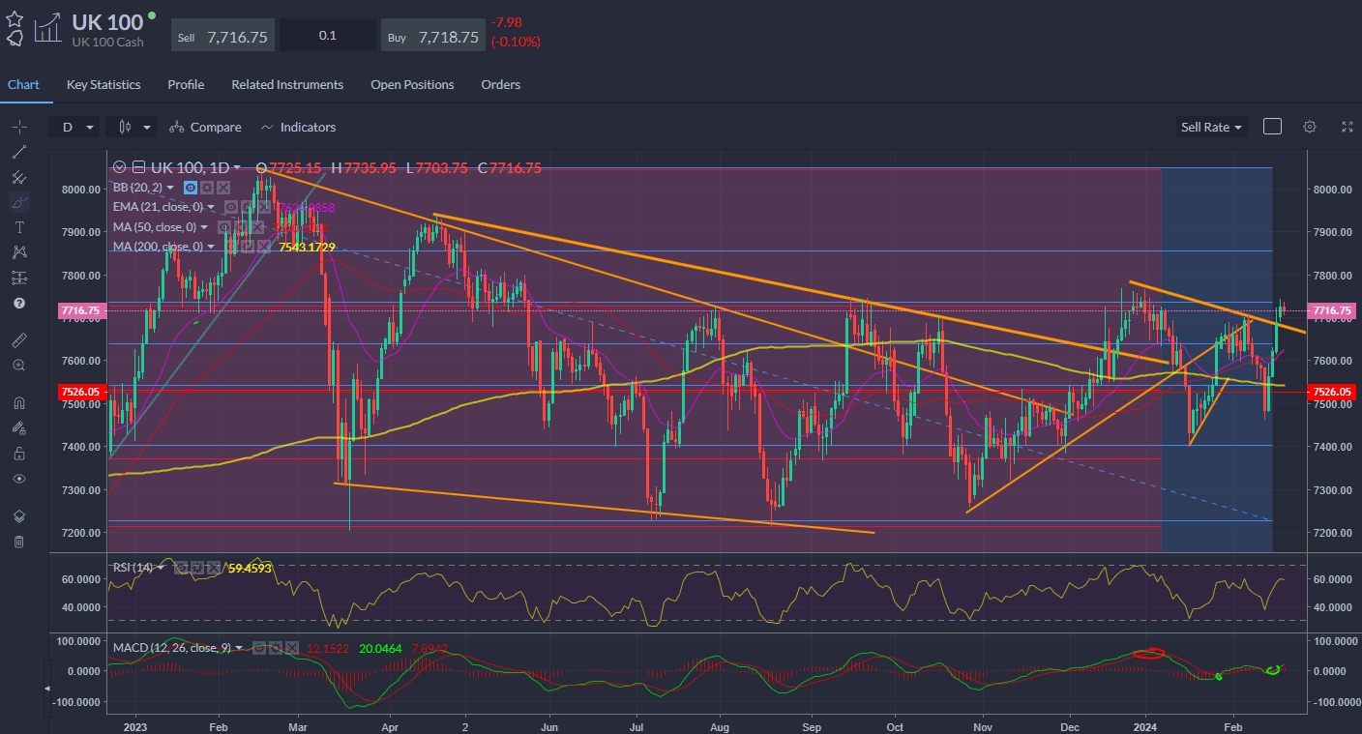Toggle the chart layout square button
Screen dimensions: 1362x734
pos(1272,127)
